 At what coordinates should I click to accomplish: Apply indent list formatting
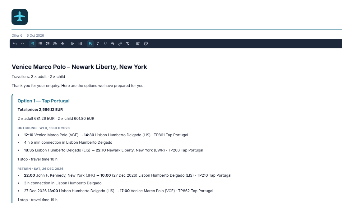pos(55,43)
